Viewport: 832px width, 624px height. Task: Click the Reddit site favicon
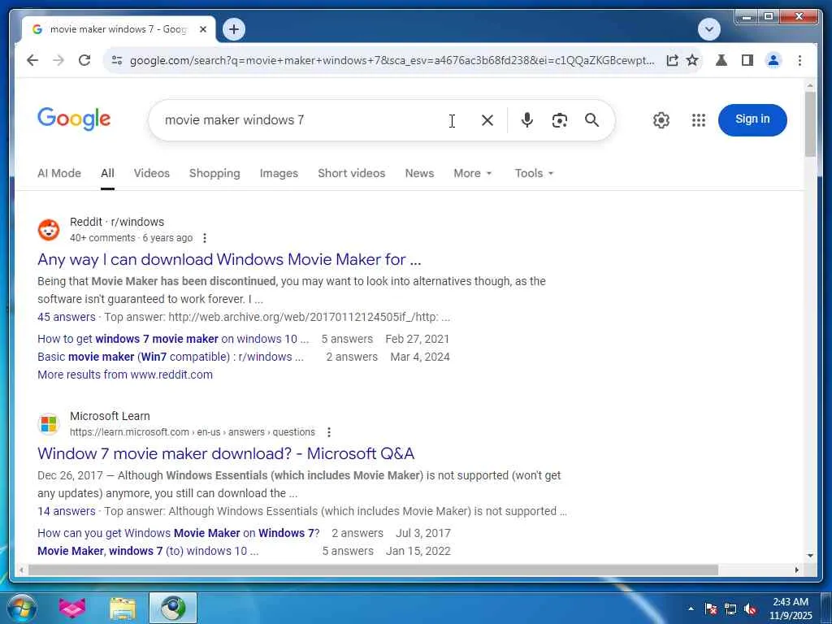[x=49, y=230]
